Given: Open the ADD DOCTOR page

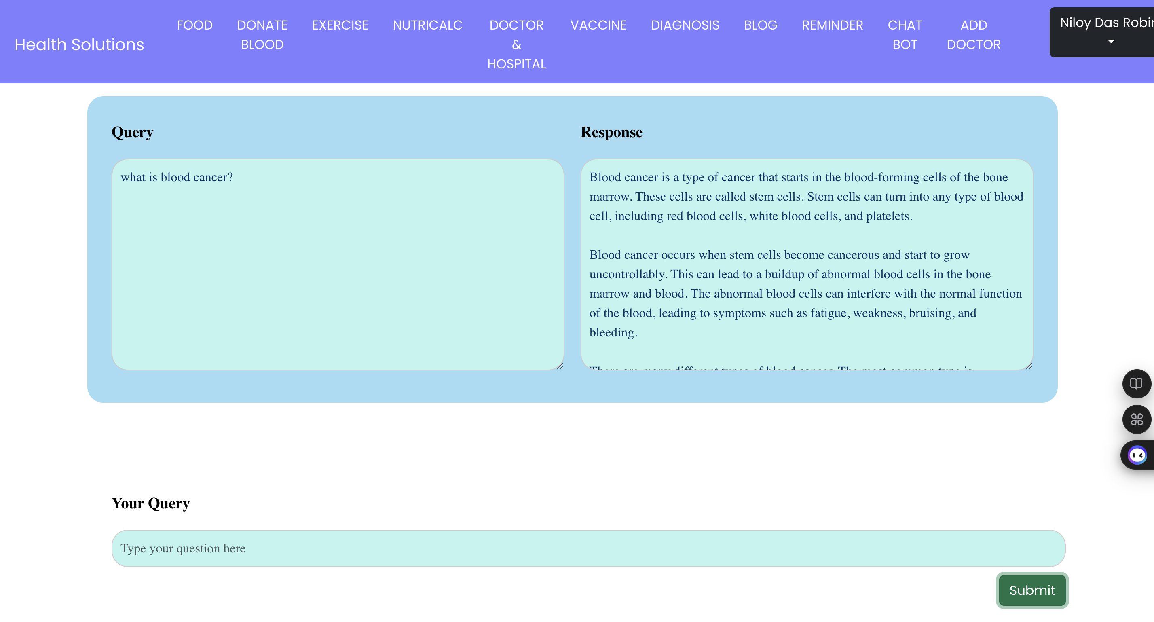Looking at the screenshot, I should [x=973, y=35].
